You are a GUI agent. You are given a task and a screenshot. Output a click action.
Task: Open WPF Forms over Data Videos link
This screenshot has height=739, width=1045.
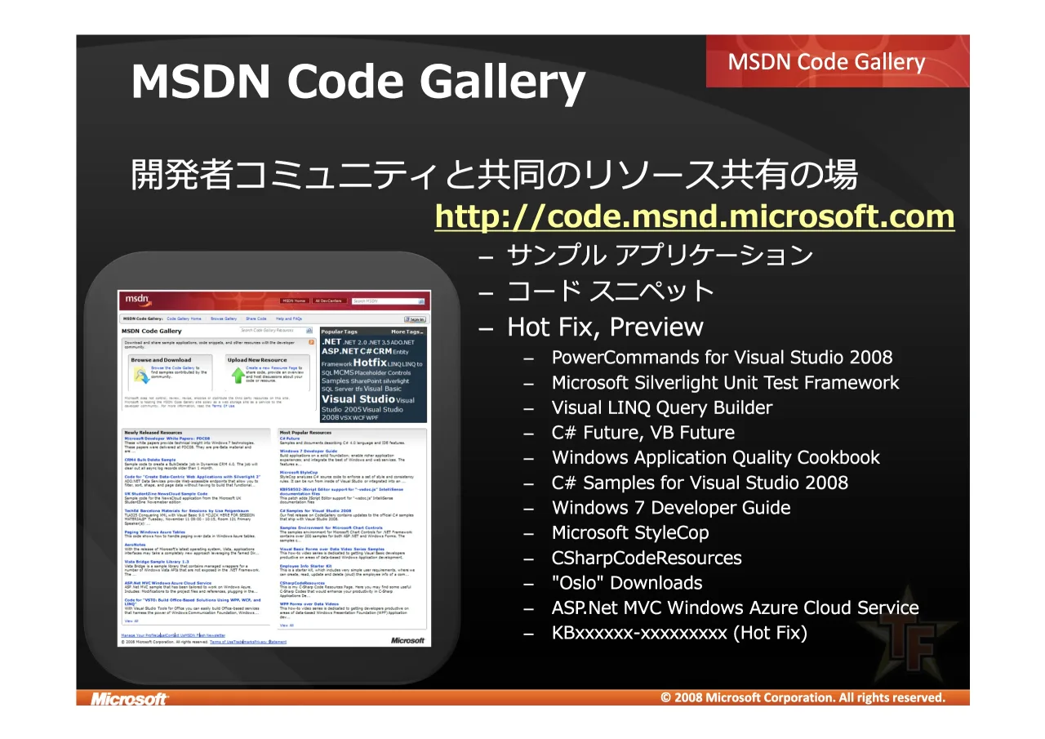pos(309,603)
